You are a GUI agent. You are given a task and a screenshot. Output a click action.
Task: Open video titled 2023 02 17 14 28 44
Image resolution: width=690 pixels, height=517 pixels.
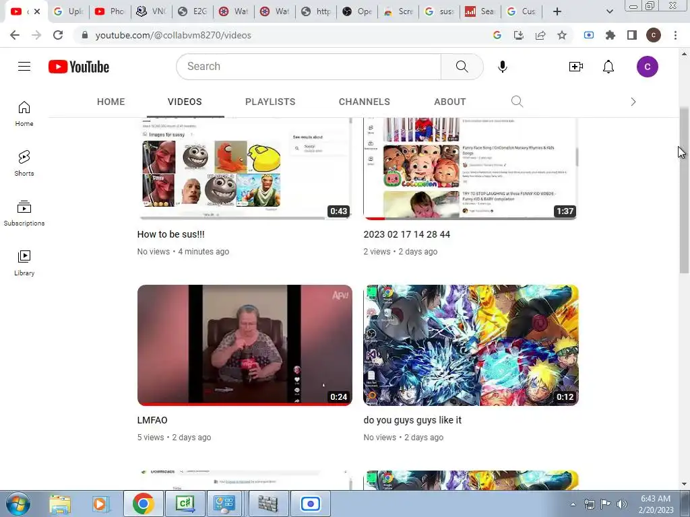406,234
